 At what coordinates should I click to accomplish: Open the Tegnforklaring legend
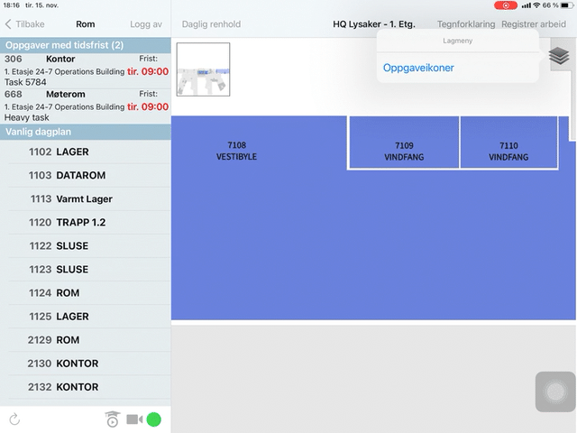pyautogui.click(x=466, y=24)
